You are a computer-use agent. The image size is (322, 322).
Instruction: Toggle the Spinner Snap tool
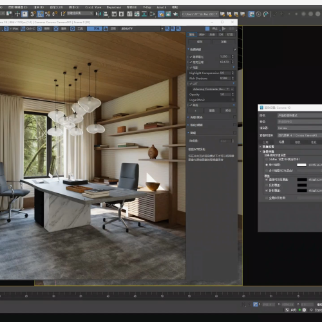pos(55,14)
